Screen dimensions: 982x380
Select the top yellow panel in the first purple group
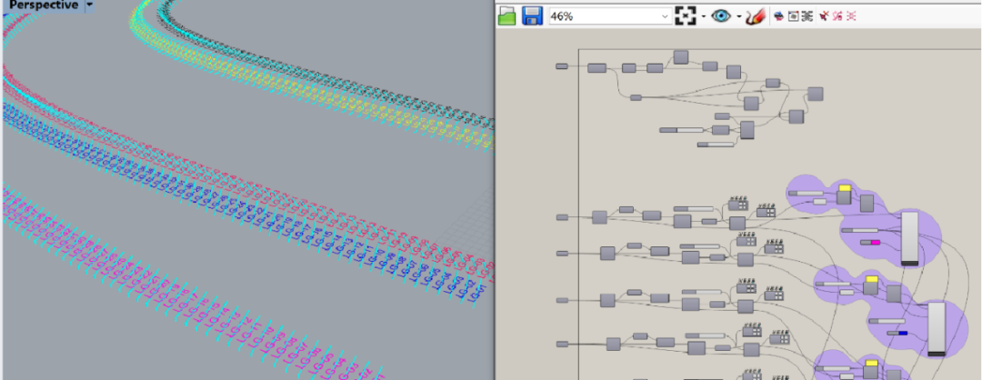[844, 188]
